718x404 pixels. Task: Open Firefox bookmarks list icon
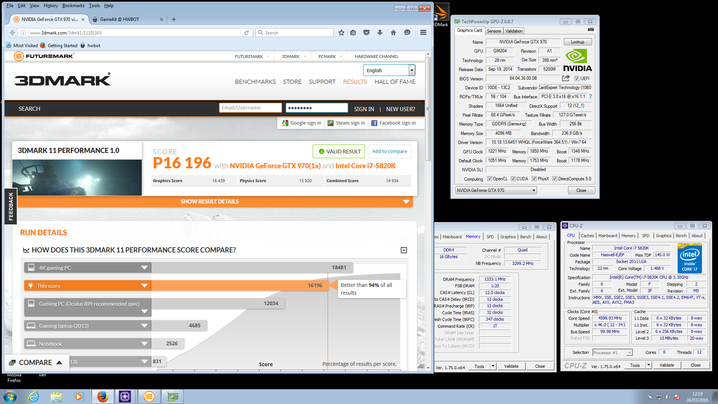click(353, 33)
